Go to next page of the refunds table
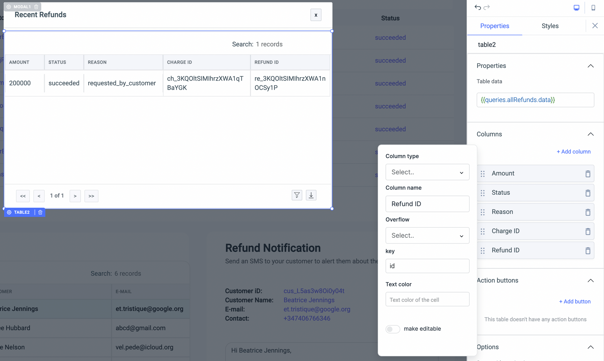 point(75,196)
